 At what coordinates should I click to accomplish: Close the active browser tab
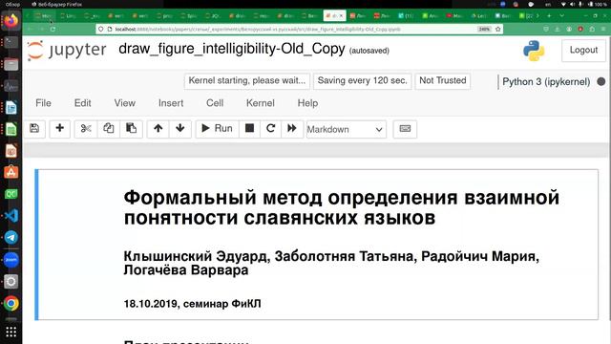pyautogui.click(x=342, y=15)
